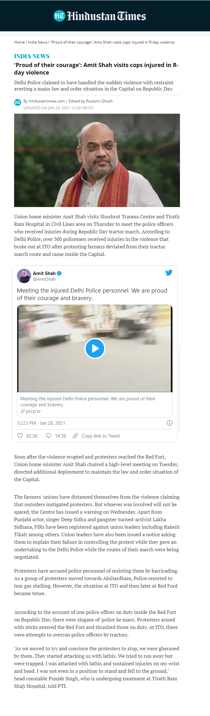Click the Hindustan Times logo

click(x=100, y=16)
